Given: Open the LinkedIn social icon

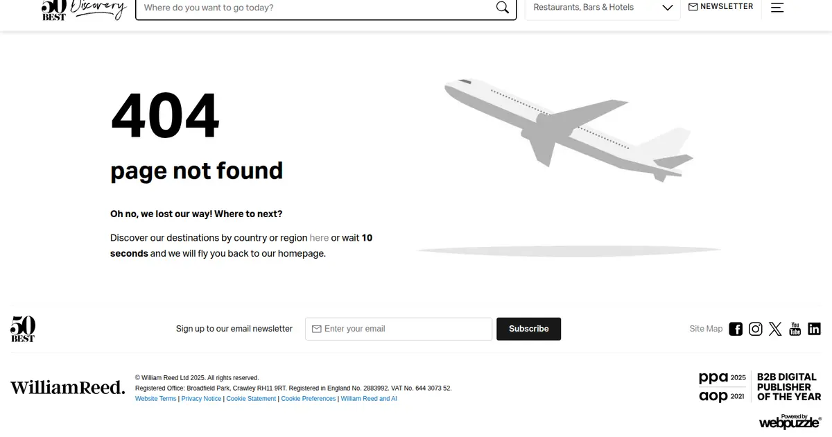Looking at the screenshot, I should tap(814, 329).
